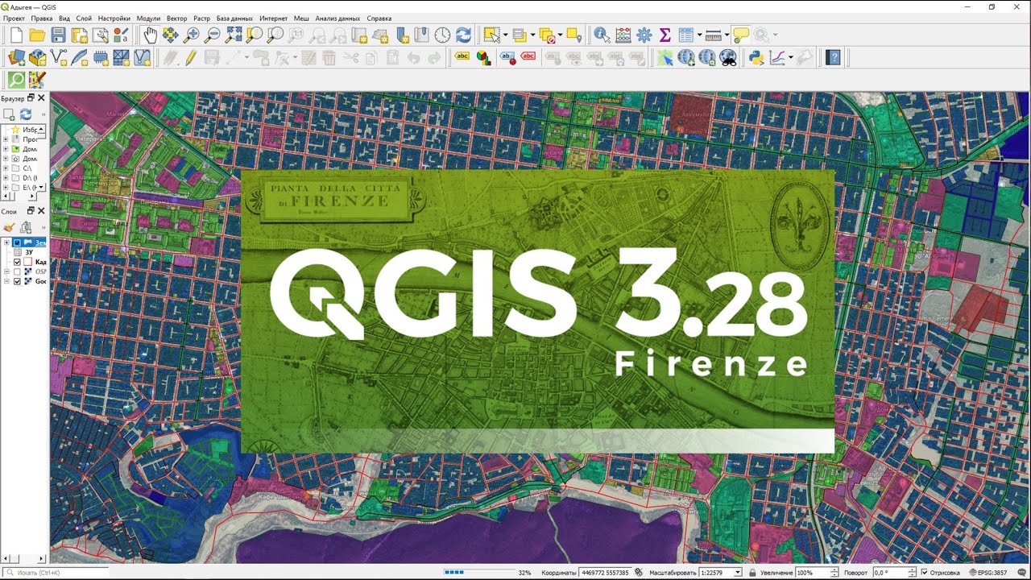This screenshot has height=580, width=1031.
Task: Expand the D:\ drive in Браузер
Action: click(x=6, y=178)
